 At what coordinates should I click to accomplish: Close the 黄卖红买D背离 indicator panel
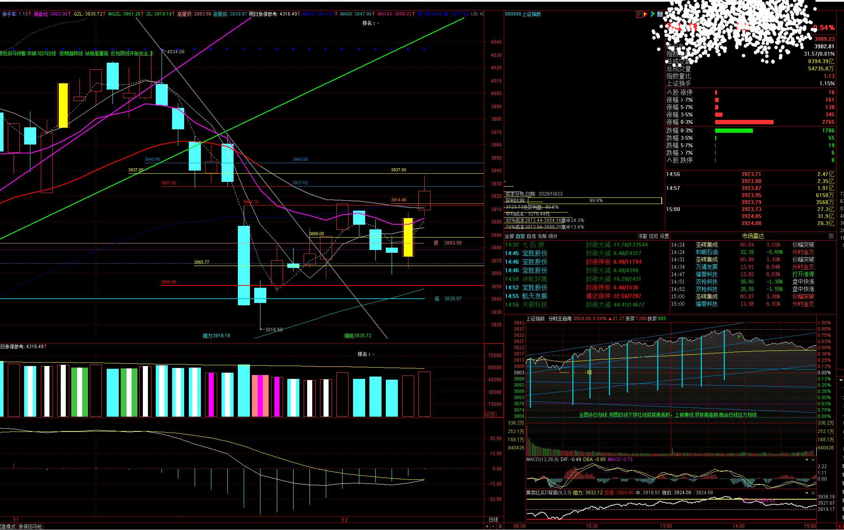(x=813, y=493)
